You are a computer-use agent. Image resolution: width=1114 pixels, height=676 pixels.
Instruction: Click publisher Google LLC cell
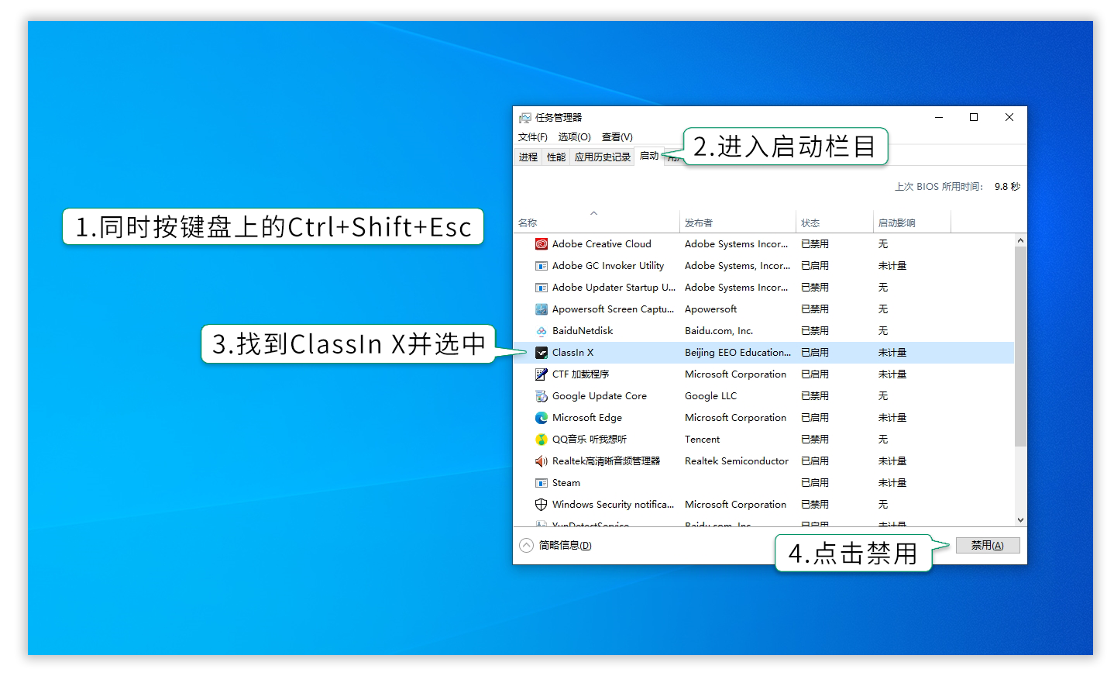click(711, 396)
